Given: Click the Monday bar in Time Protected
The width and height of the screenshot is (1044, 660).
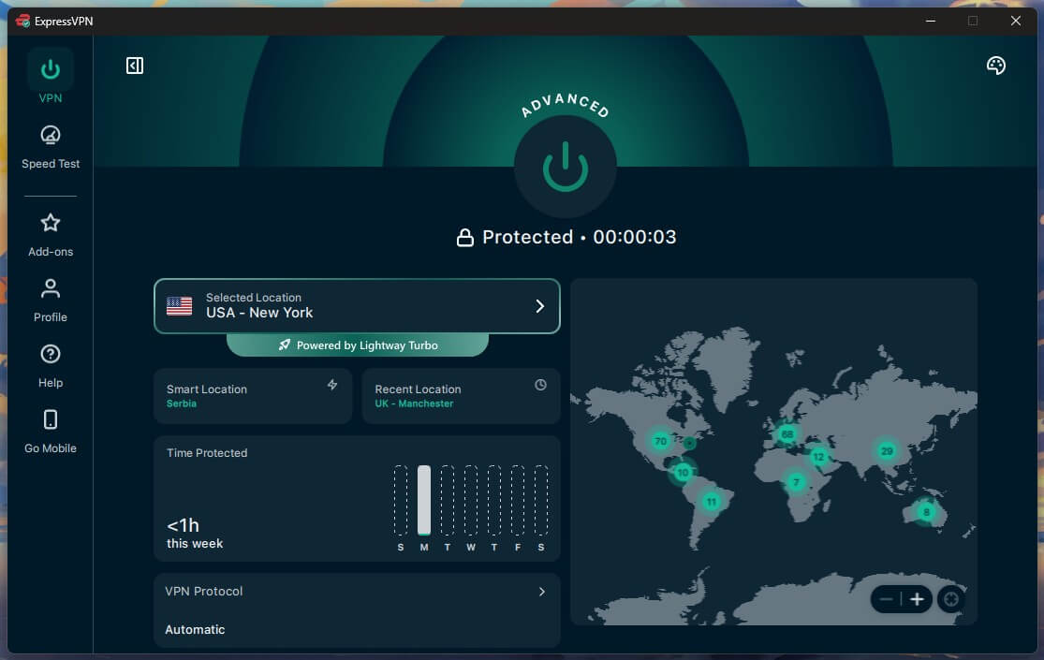Looking at the screenshot, I should (424, 500).
